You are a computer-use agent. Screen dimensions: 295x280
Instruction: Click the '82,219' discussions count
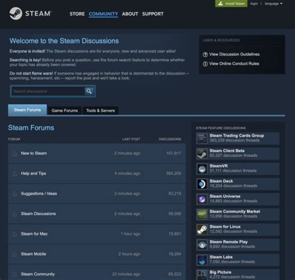coord(175,194)
